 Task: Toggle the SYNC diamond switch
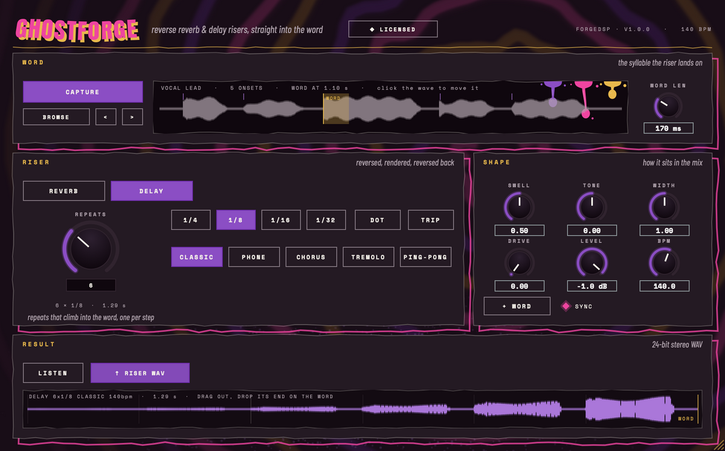point(565,306)
